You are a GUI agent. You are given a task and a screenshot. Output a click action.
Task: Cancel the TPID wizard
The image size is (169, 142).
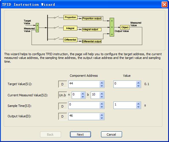[x=111, y=135]
